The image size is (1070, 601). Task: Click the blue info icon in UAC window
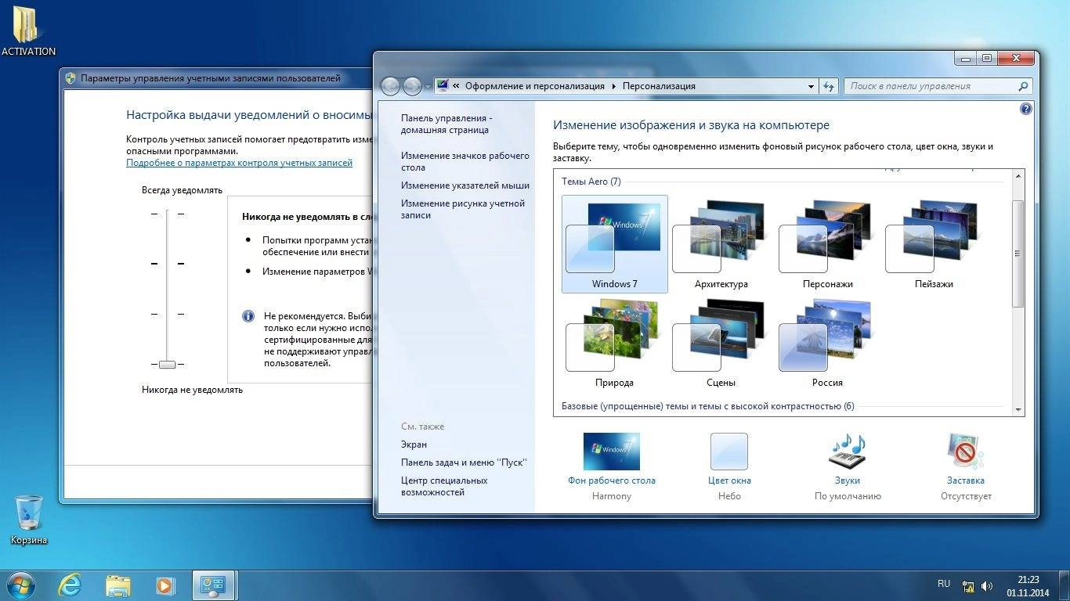(x=248, y=316)
